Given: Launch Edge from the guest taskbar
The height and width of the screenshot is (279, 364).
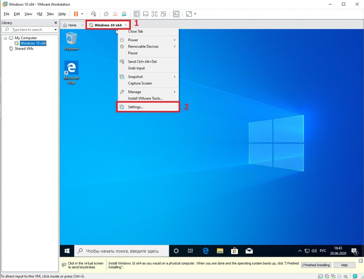Looking at the screenshot, I should point(205,251).
